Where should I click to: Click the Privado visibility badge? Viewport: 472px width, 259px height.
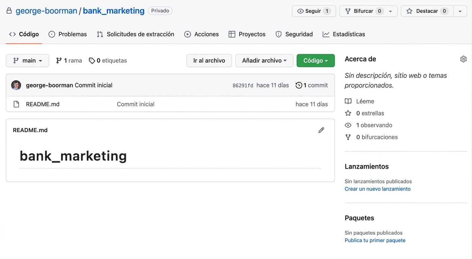point(160,11)
